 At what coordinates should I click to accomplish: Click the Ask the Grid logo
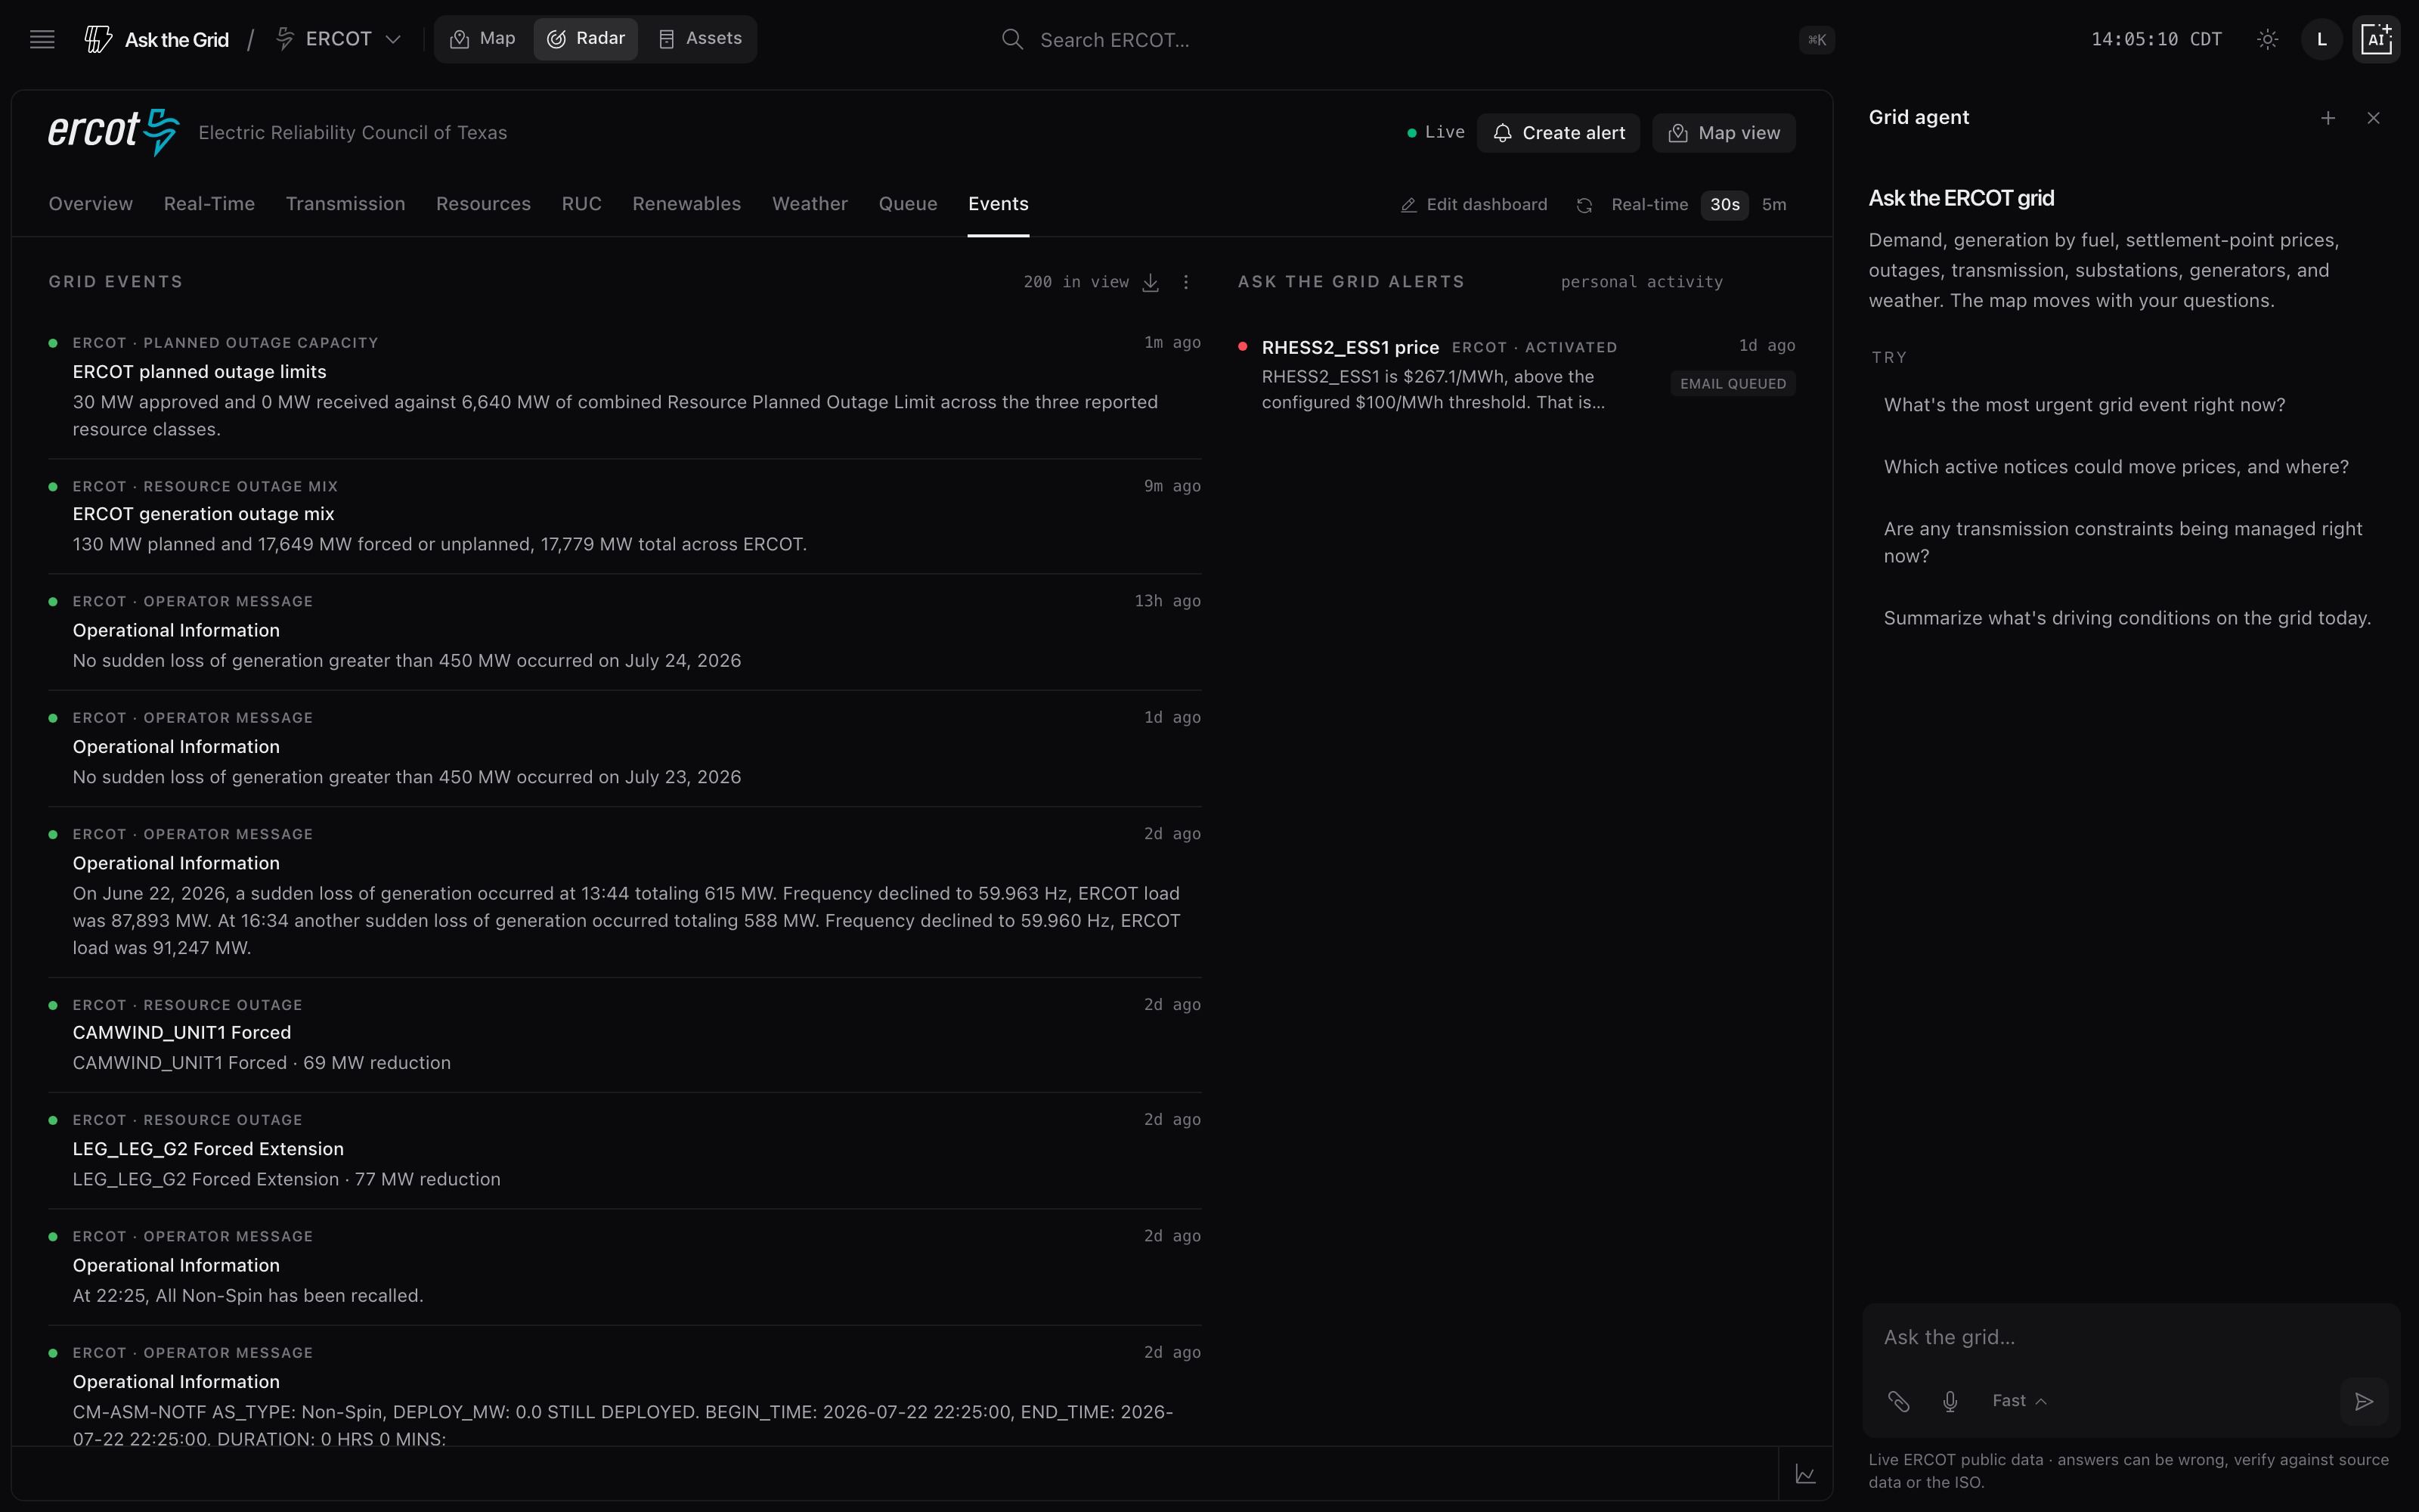pos(157,40)
